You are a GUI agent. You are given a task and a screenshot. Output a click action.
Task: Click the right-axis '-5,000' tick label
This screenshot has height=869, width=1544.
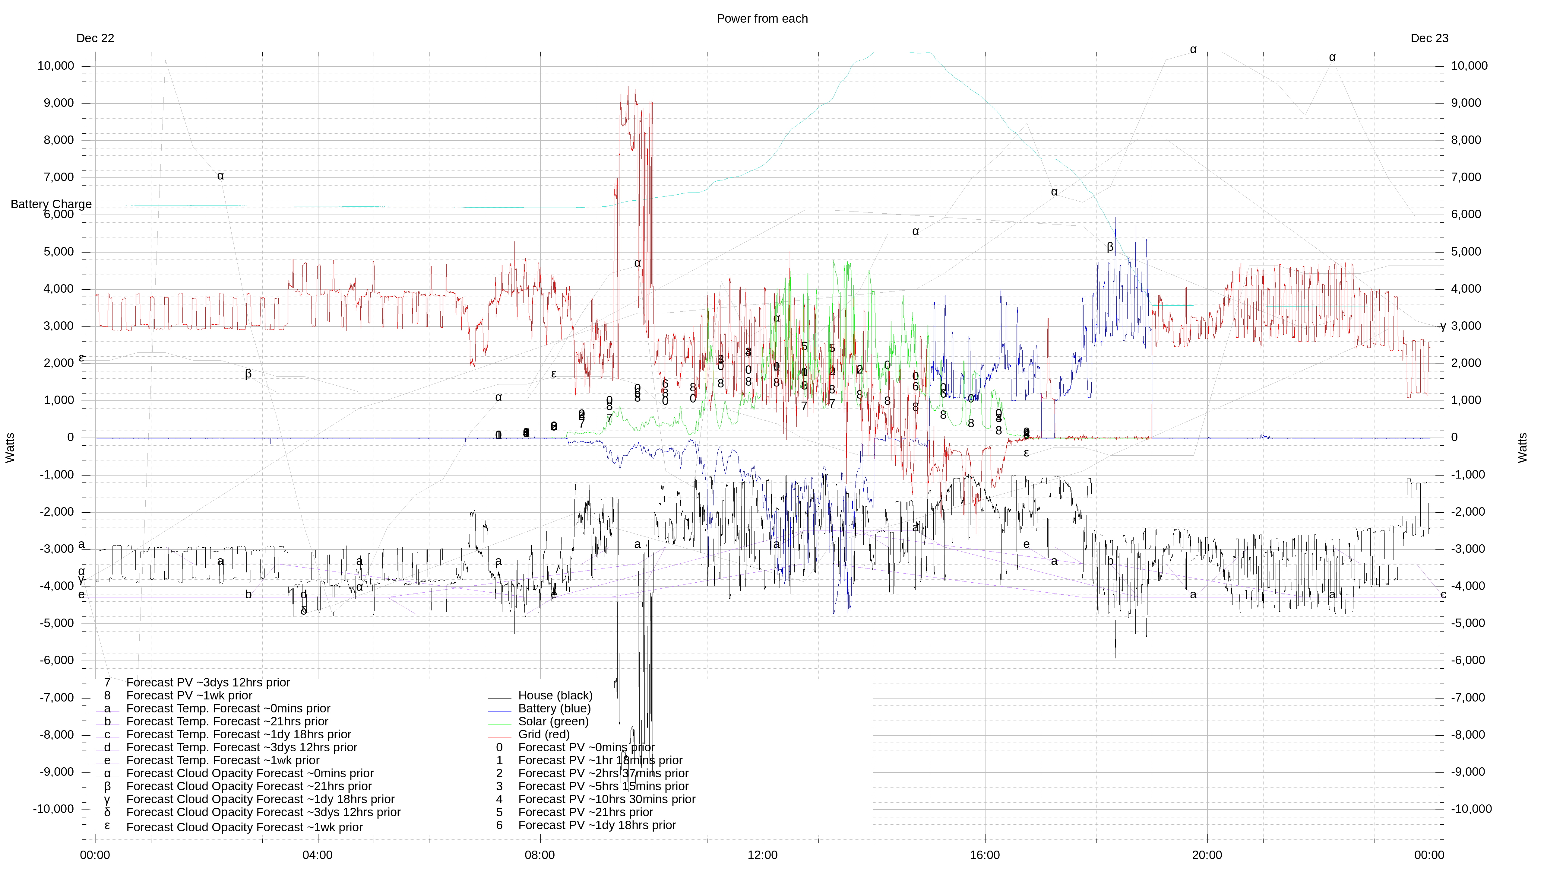point(1468,623)
